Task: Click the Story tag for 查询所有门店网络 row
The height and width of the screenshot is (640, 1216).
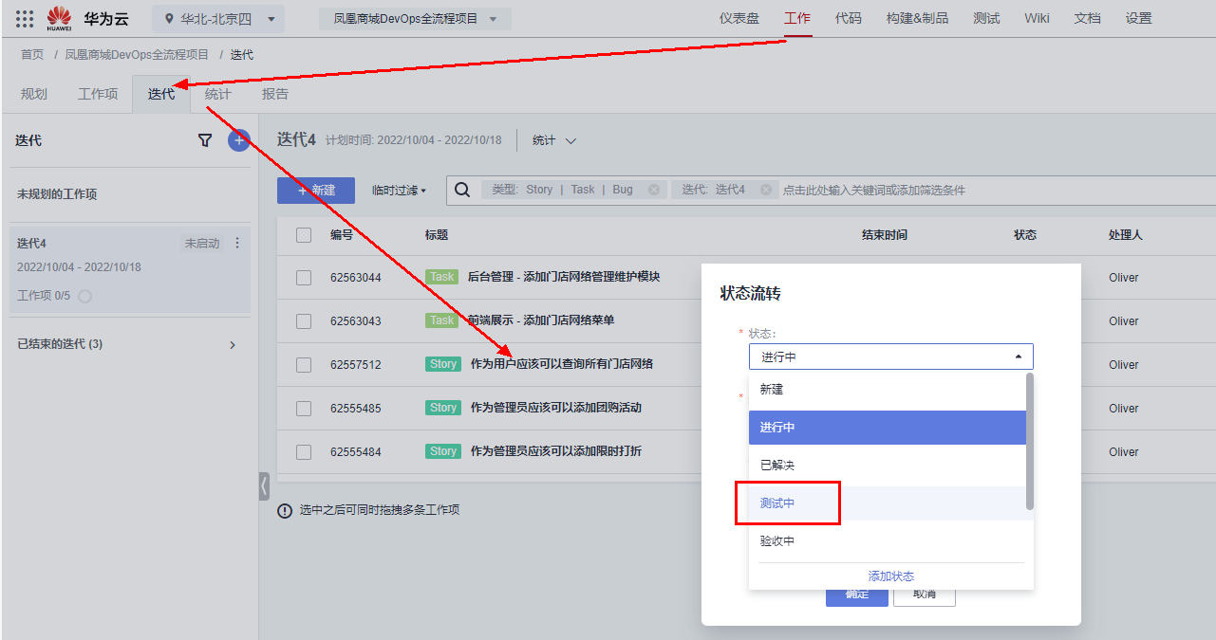Action: point(443,364)
